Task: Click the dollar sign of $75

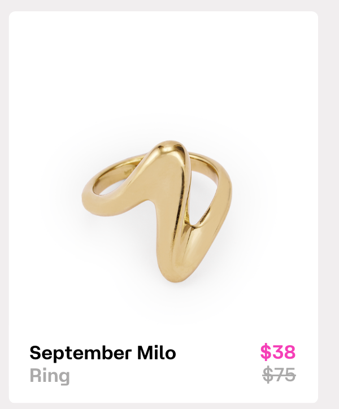Action: [267, 375]
